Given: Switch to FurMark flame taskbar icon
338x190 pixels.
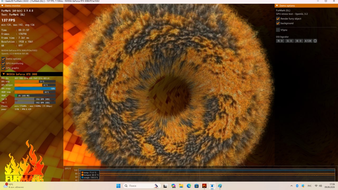Looking at the screenshot, I should click(x=204, y=186).
